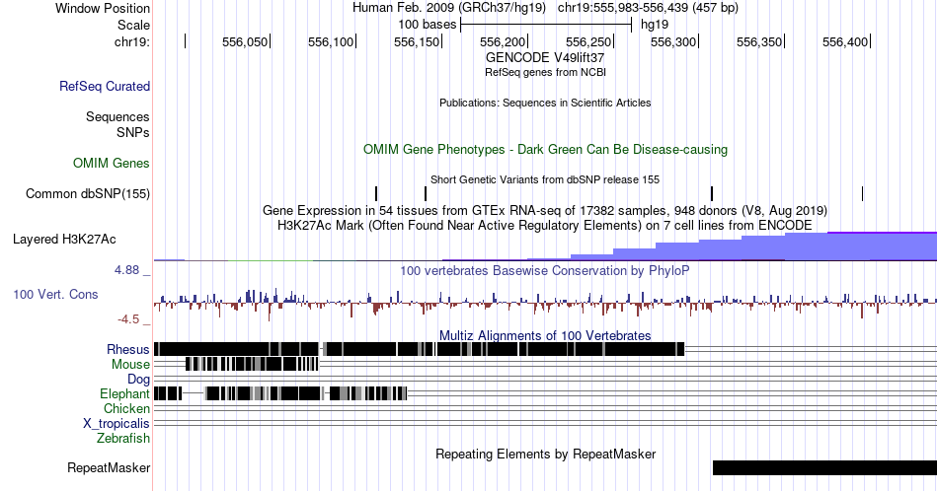The height and width of the screenshot is (491, 938).
Task: Click the OMIM Gene Phenotypes title
Action: tap(545, 149)
